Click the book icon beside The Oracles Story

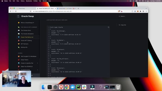click(x=19, y=30)
